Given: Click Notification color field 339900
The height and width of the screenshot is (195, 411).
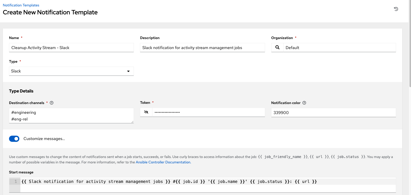Looking at the screenshot, I should click(x=334, y=113).
